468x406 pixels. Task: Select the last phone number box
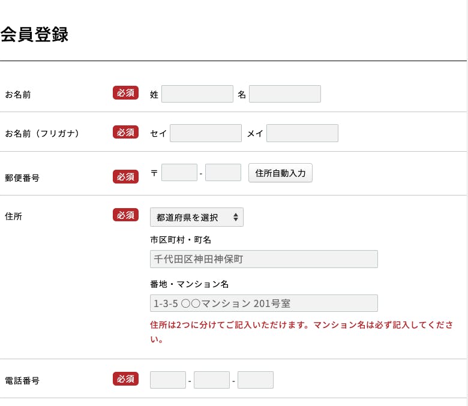255,380
